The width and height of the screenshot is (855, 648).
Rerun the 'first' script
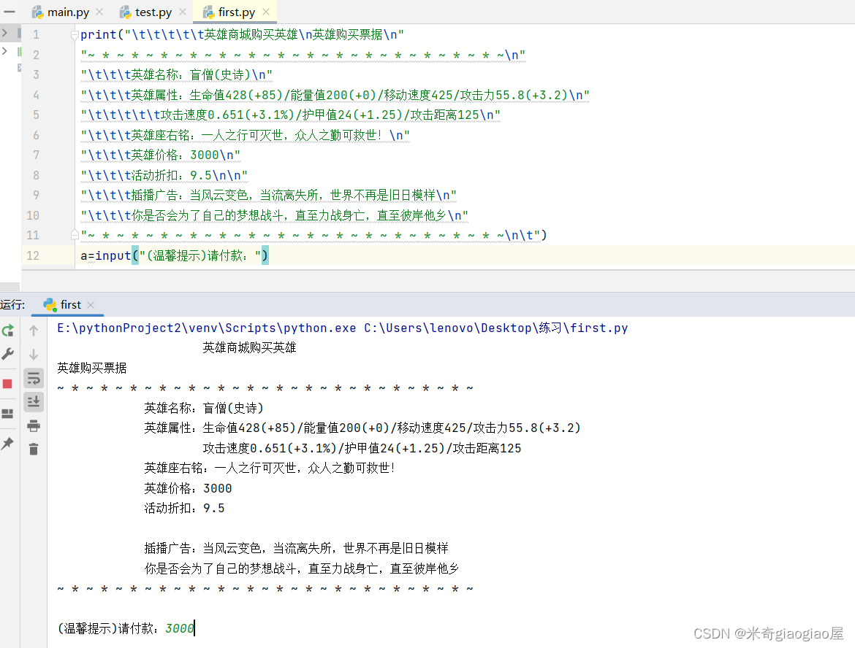[x=7, y=331]
